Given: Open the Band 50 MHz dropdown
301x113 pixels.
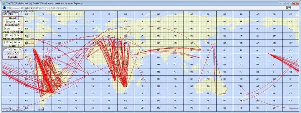Looking at the screenshot, I should tap(13, 22).
